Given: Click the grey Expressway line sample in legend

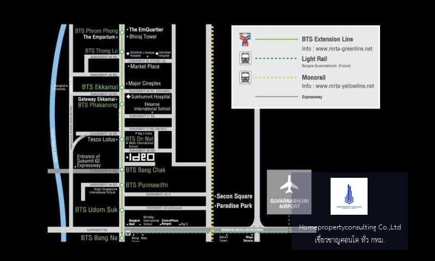Looking at the screenshot, I should pos(276,97).
